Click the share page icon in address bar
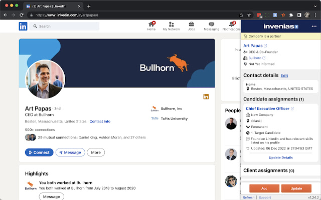 (x=241, y=15)
